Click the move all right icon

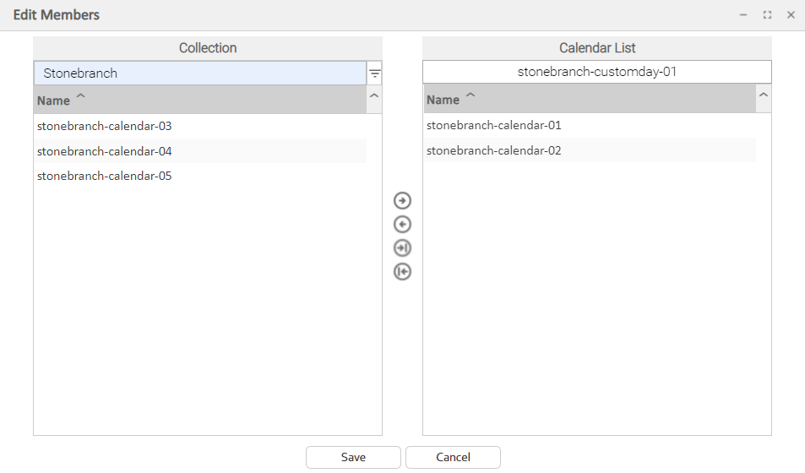[x=402, y=248]
